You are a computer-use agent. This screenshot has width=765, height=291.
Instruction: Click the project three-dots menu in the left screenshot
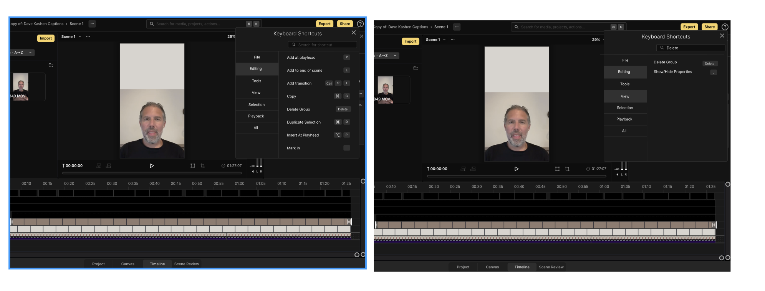tap(92, 24)
